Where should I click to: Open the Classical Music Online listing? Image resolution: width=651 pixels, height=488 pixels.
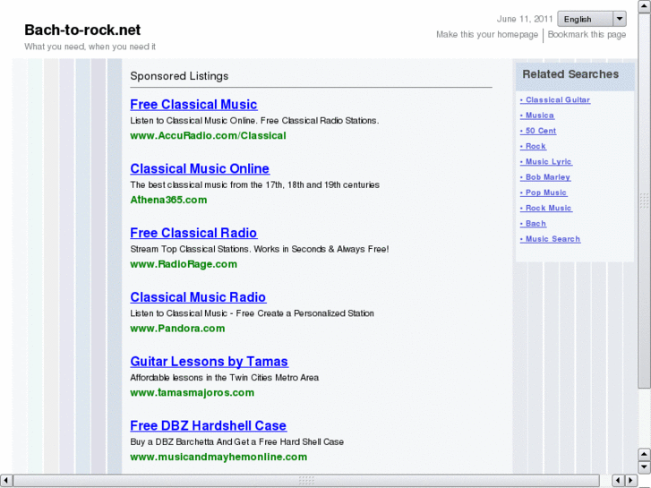(200, 168)
